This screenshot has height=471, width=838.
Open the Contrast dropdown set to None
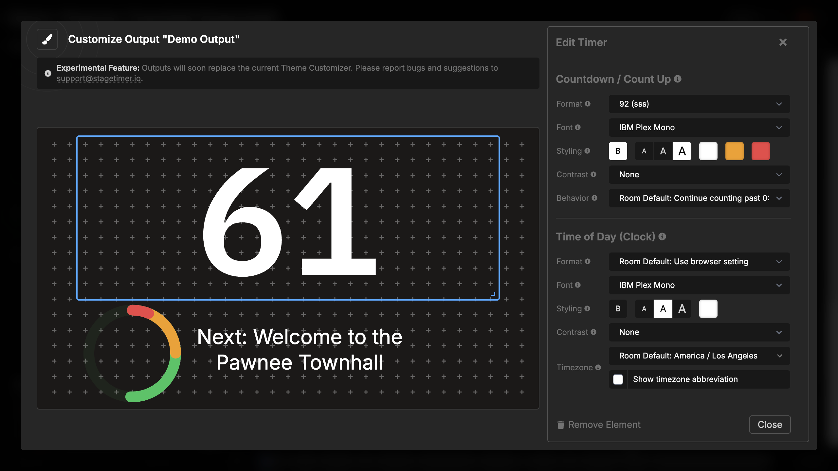click(699, 174)
